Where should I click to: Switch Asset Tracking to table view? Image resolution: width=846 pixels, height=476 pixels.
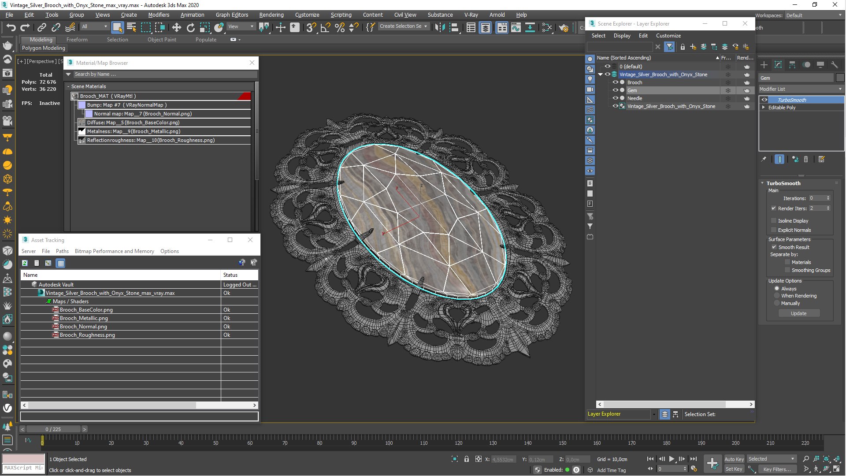[61, 263]
